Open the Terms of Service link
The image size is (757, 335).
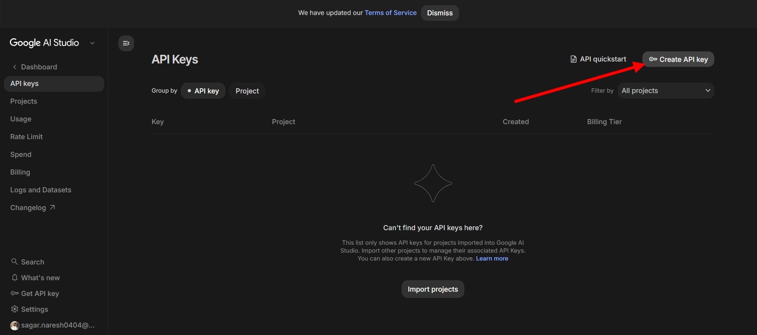pyautogui.click(x=391, y=13)
